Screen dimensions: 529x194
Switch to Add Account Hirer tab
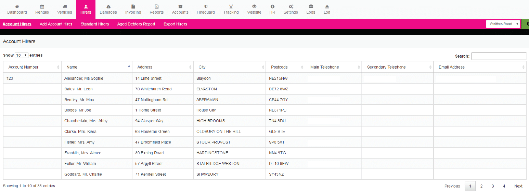pos(56,24)
